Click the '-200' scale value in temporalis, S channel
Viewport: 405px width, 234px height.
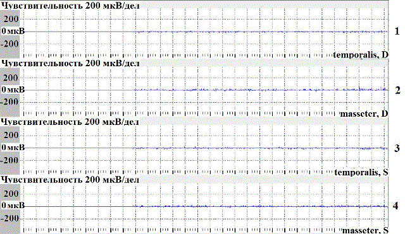click(x=10, y=160)
